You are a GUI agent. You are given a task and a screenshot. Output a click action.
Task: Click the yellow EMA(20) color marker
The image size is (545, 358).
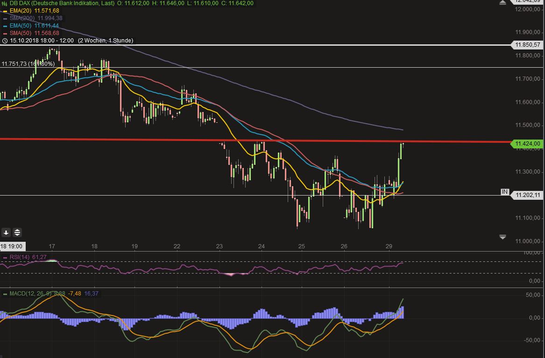5,10
